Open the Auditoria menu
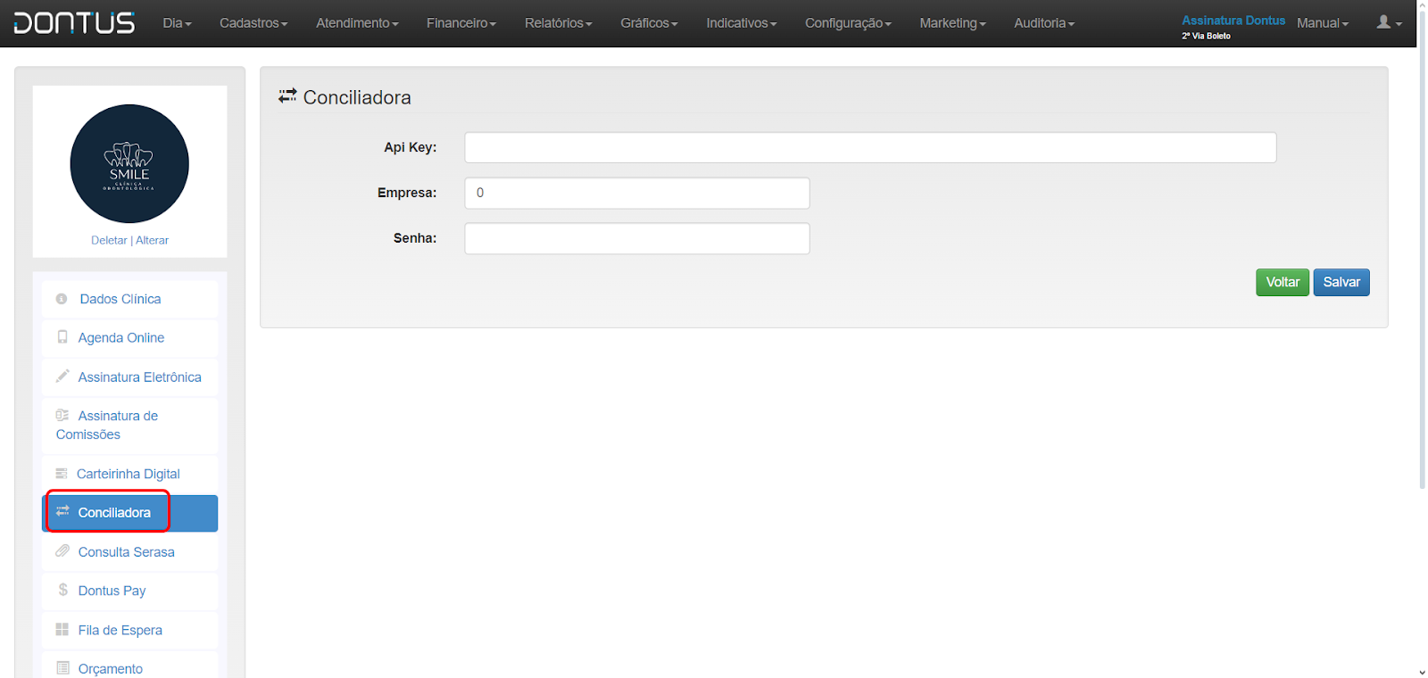The width and height of the screenshot is (1428, 678). (x=1044, y=23)
